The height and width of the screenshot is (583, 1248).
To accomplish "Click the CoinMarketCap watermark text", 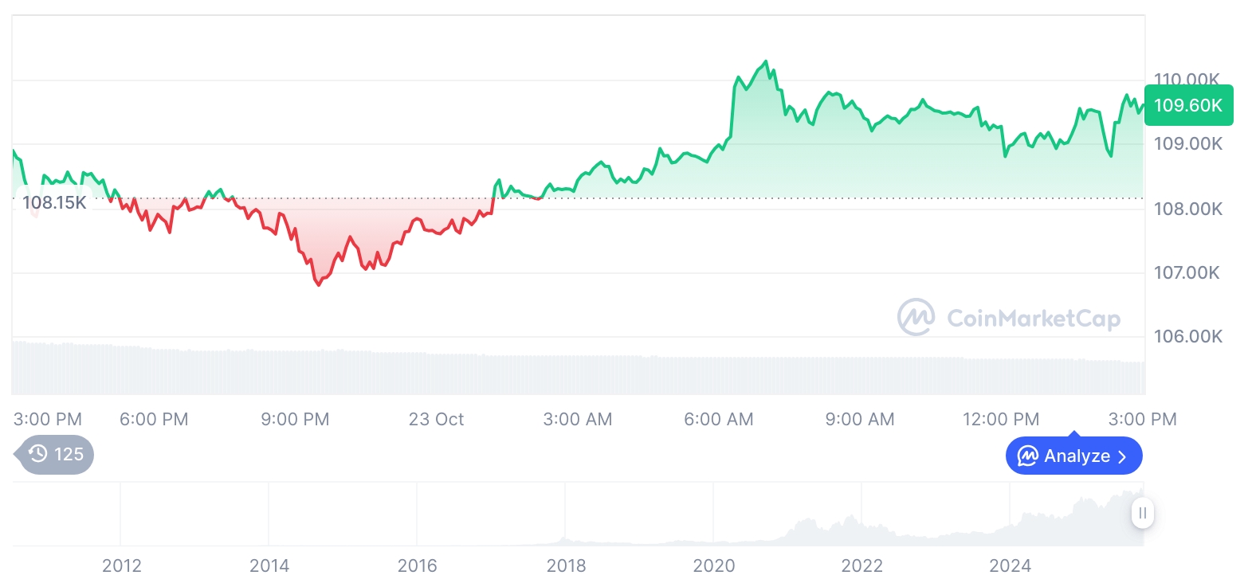I will tap(1034, 319).
